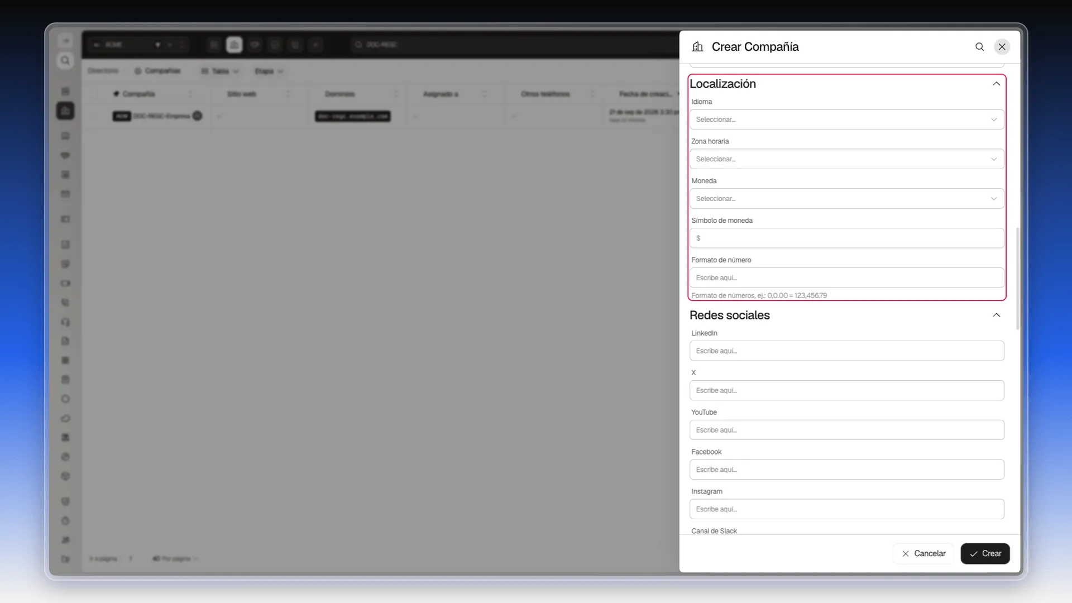Click the Redes sociales section heading
Viewport: 1072px width, 603px height.
click(x=729, y=315)
